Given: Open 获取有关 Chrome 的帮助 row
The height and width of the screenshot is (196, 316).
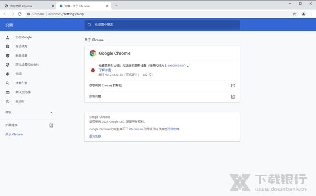Looking at the screenshot, I should pyautogui.click(x=162, y=85).
